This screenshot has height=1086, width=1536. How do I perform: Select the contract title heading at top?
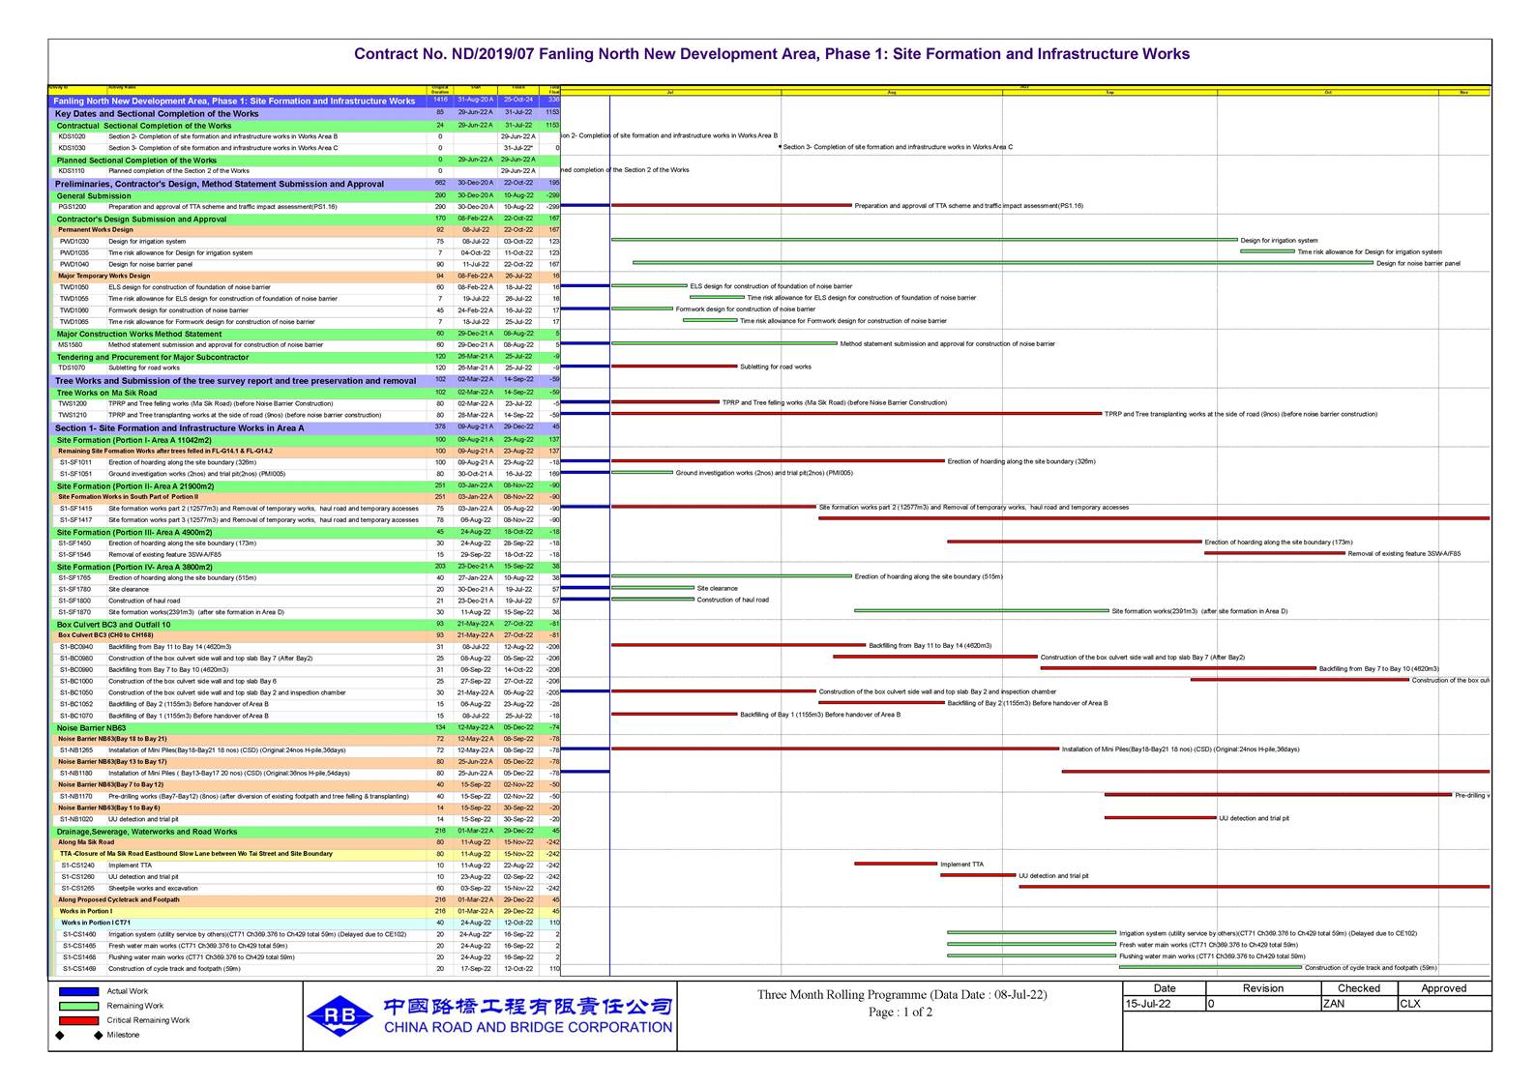pyautogui.click(x=771, y=54)
